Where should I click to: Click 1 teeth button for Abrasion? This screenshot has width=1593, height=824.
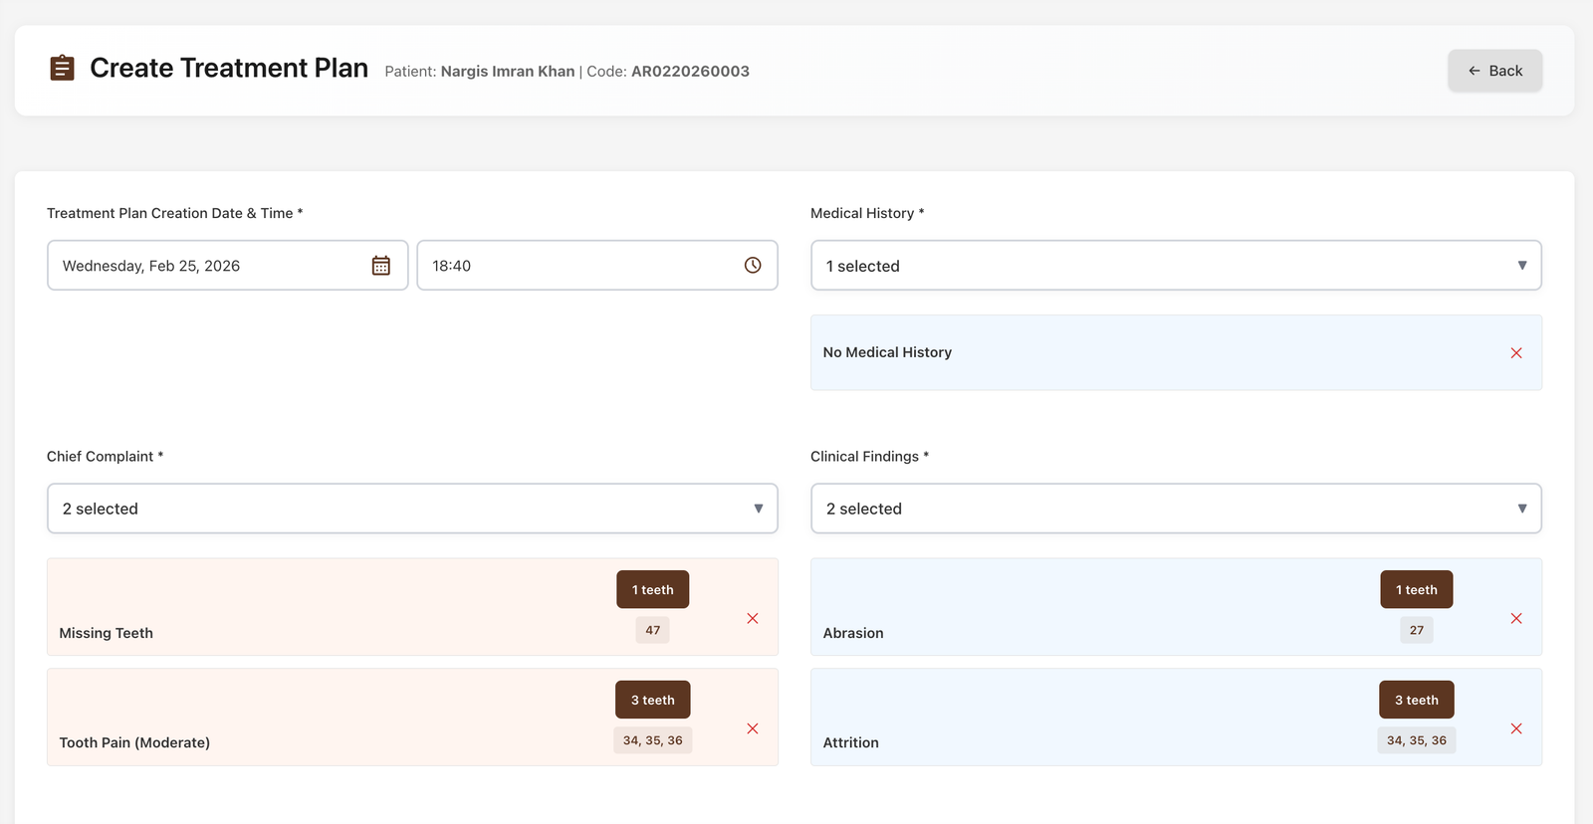point(1417,589)
